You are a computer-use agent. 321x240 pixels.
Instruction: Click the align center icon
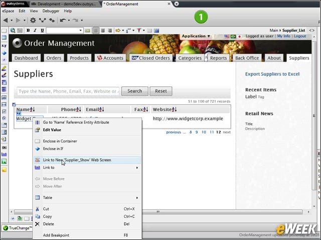pyautogui.click(x=103, y=30)
